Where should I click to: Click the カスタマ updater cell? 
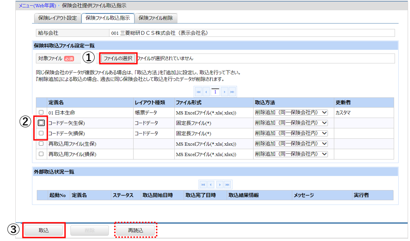pyautogui.click(x=343, y=113)
